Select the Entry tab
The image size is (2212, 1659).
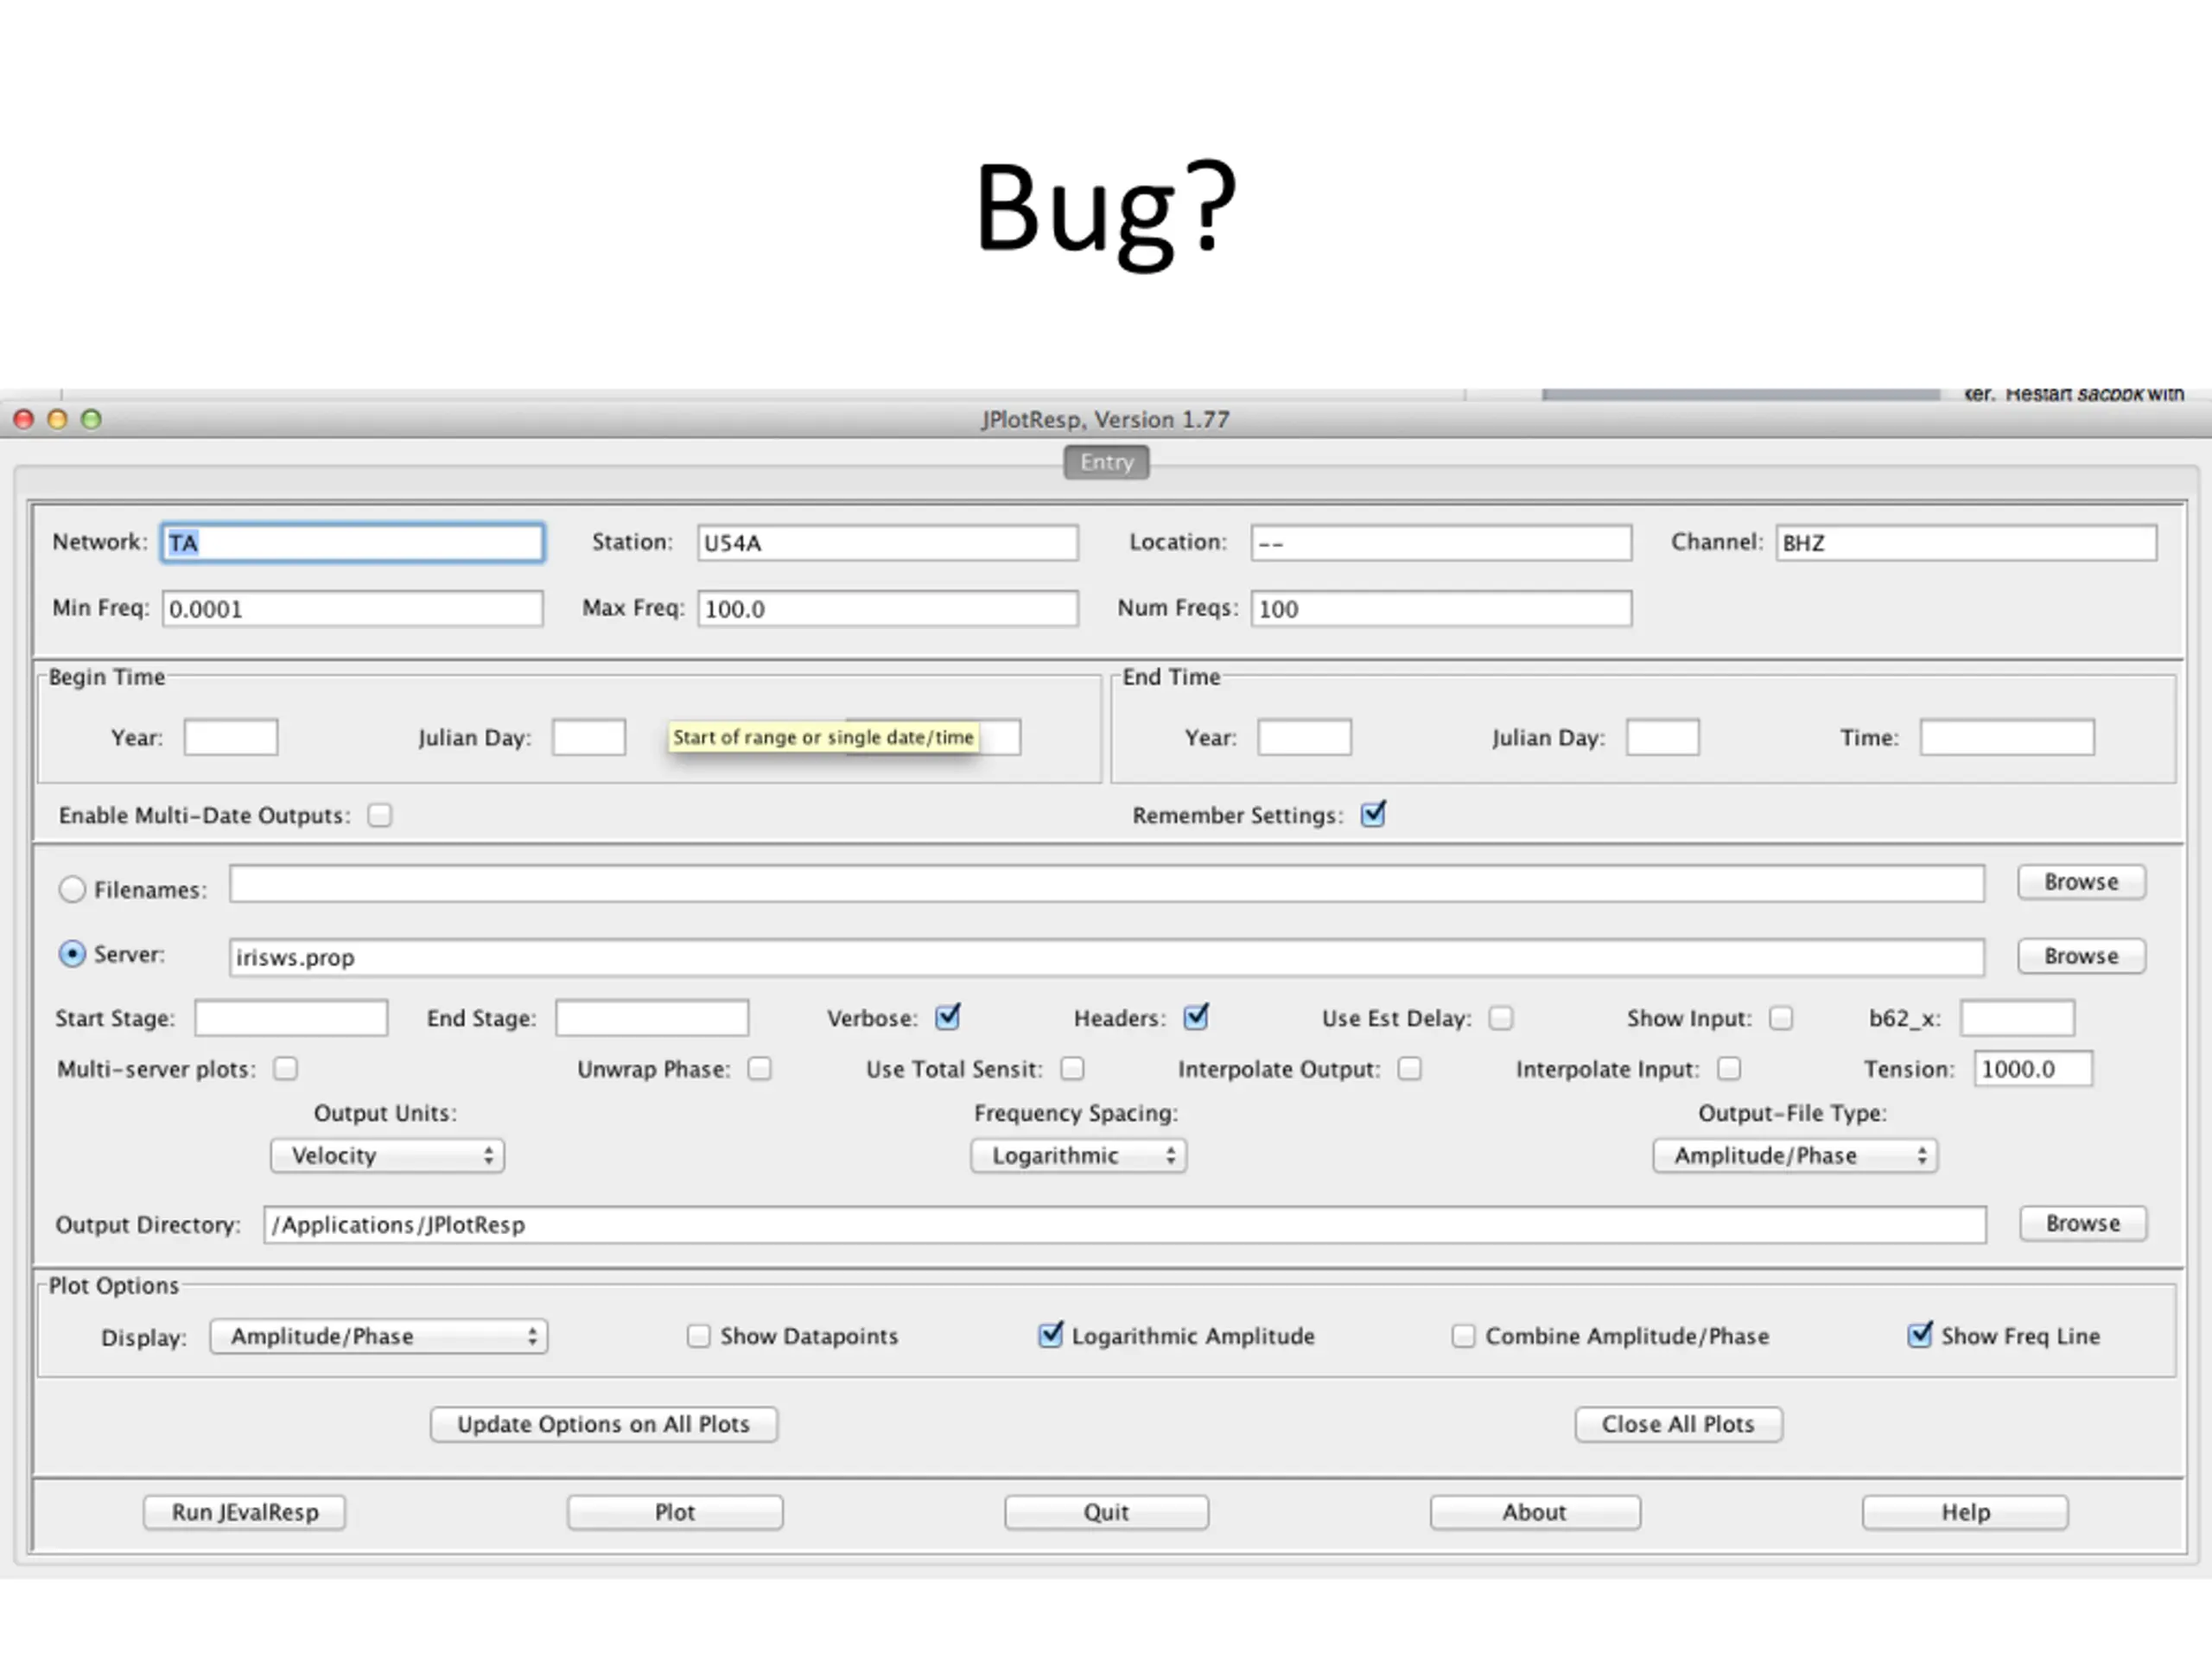point(1106,462)
